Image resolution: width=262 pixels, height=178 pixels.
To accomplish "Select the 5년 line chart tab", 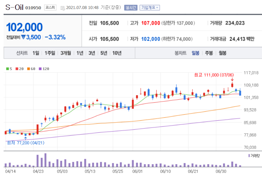I will coord(104,53).
